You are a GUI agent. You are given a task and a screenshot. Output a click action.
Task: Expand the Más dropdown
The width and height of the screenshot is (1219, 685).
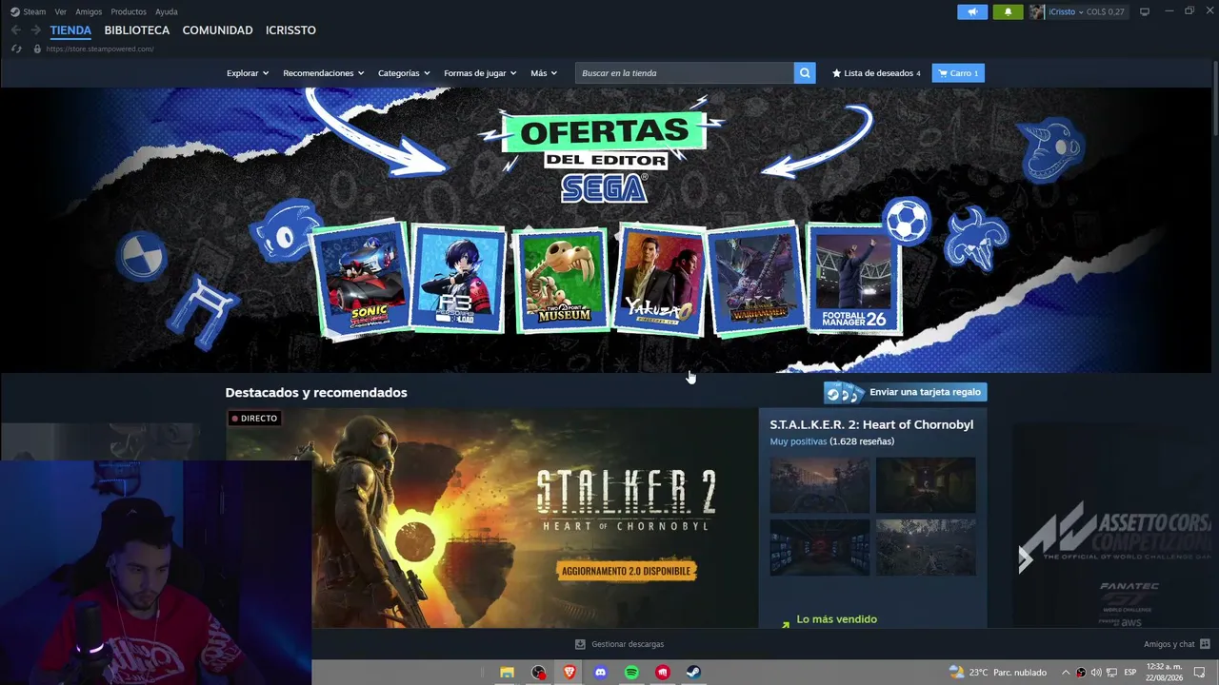pyautogui.click(x=544, y=73)
